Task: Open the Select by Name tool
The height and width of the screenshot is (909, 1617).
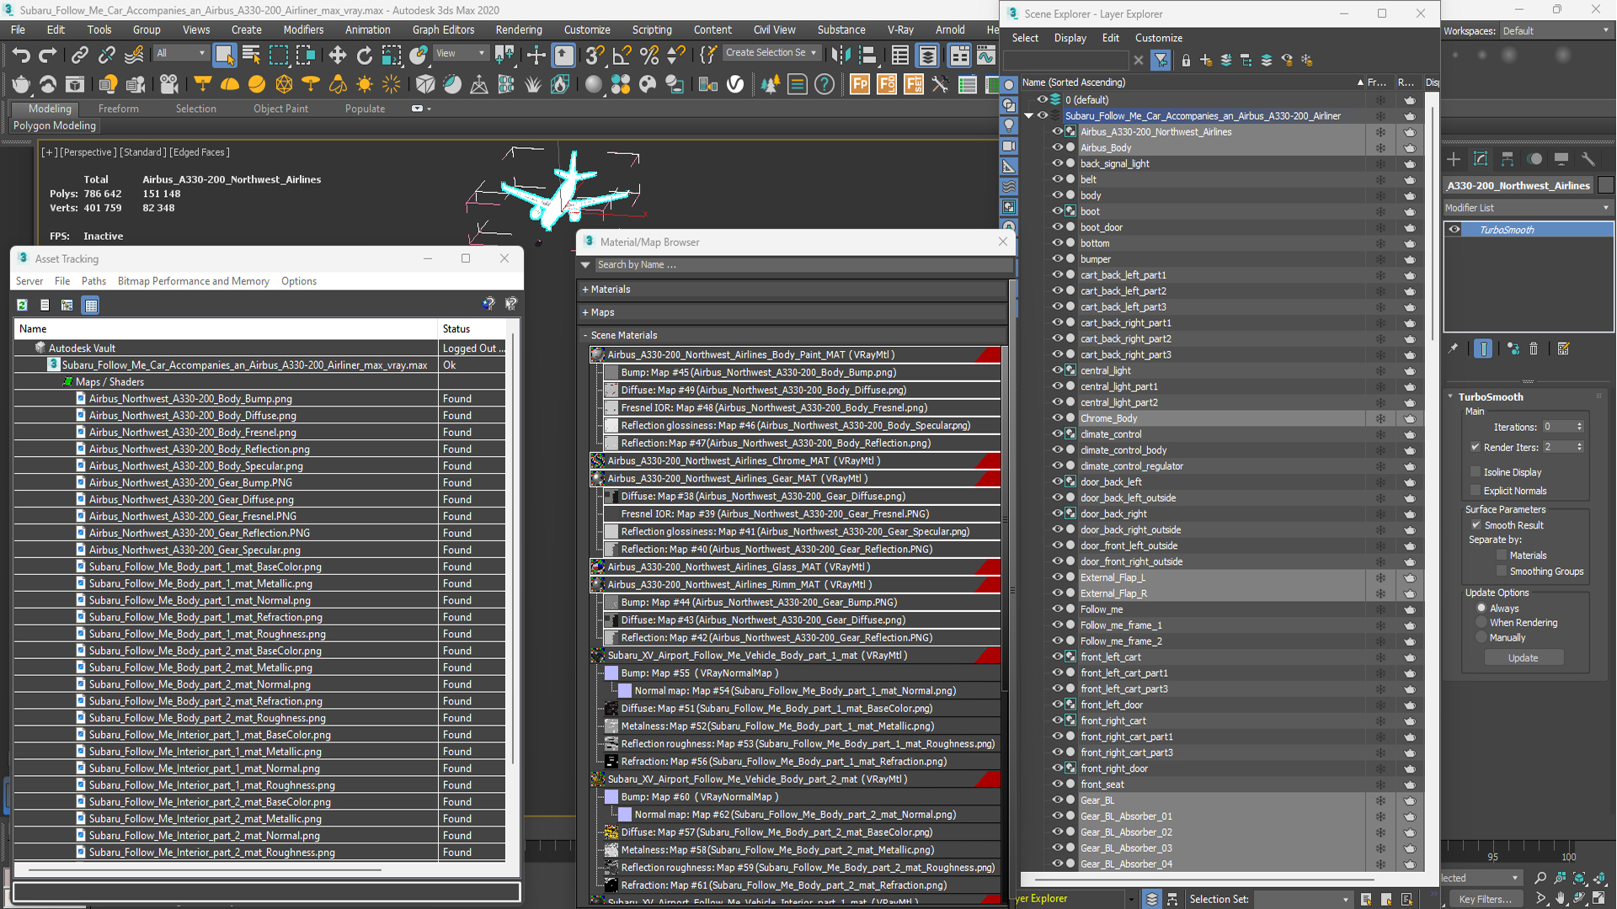Action: point(251,56)
